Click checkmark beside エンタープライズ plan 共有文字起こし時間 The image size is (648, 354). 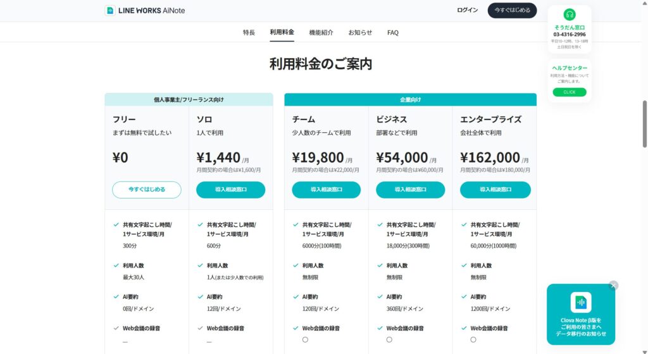[464, 225]
